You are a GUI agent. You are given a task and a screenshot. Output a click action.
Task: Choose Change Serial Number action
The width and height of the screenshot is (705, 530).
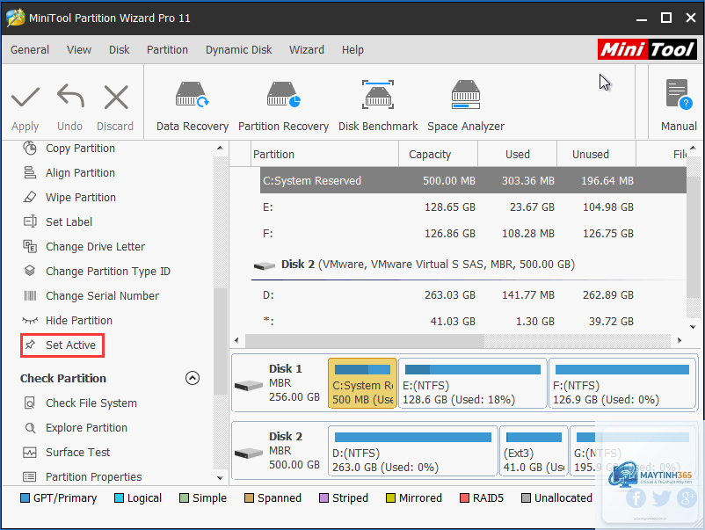tap(91, 296)
